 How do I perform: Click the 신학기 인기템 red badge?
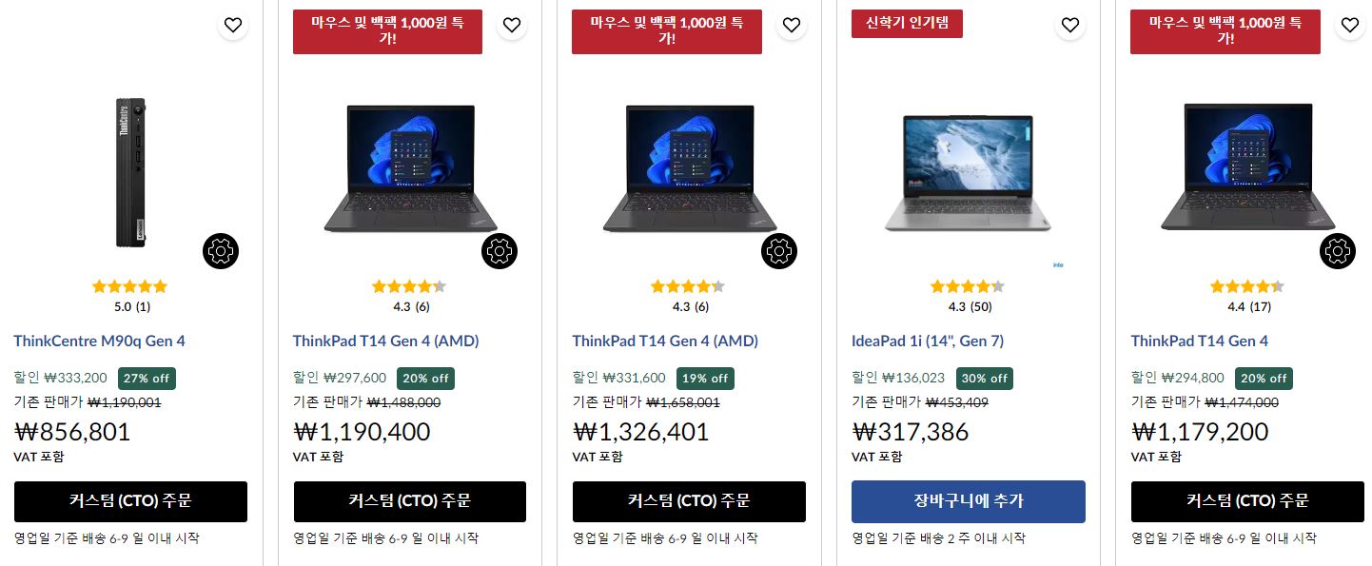[907, 24]
